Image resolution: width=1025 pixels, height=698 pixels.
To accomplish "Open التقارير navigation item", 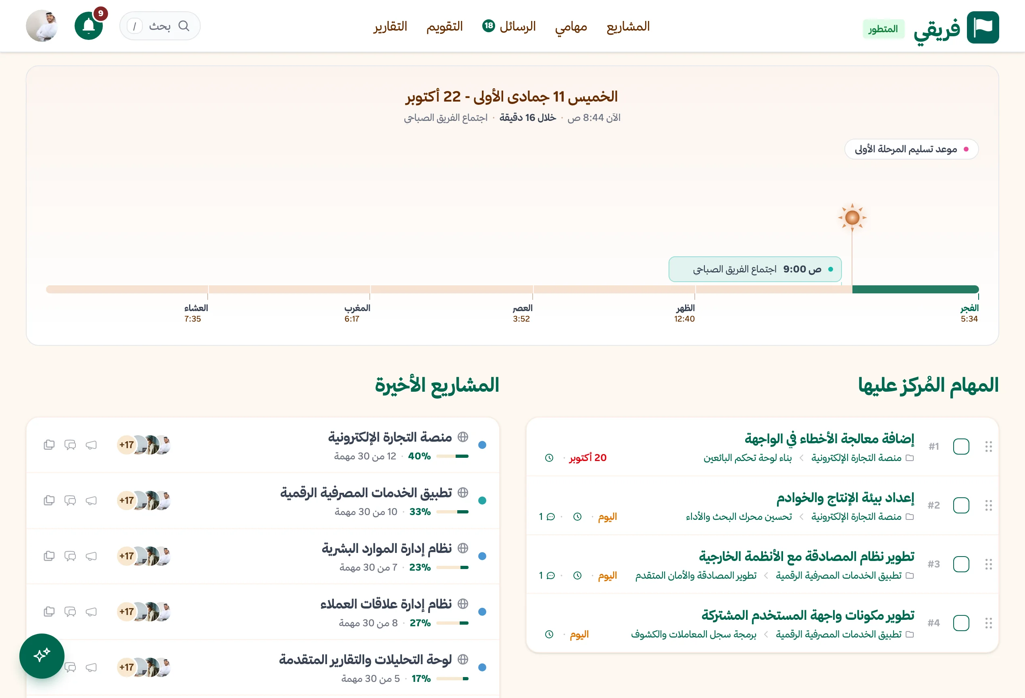I will pos(390,27).
